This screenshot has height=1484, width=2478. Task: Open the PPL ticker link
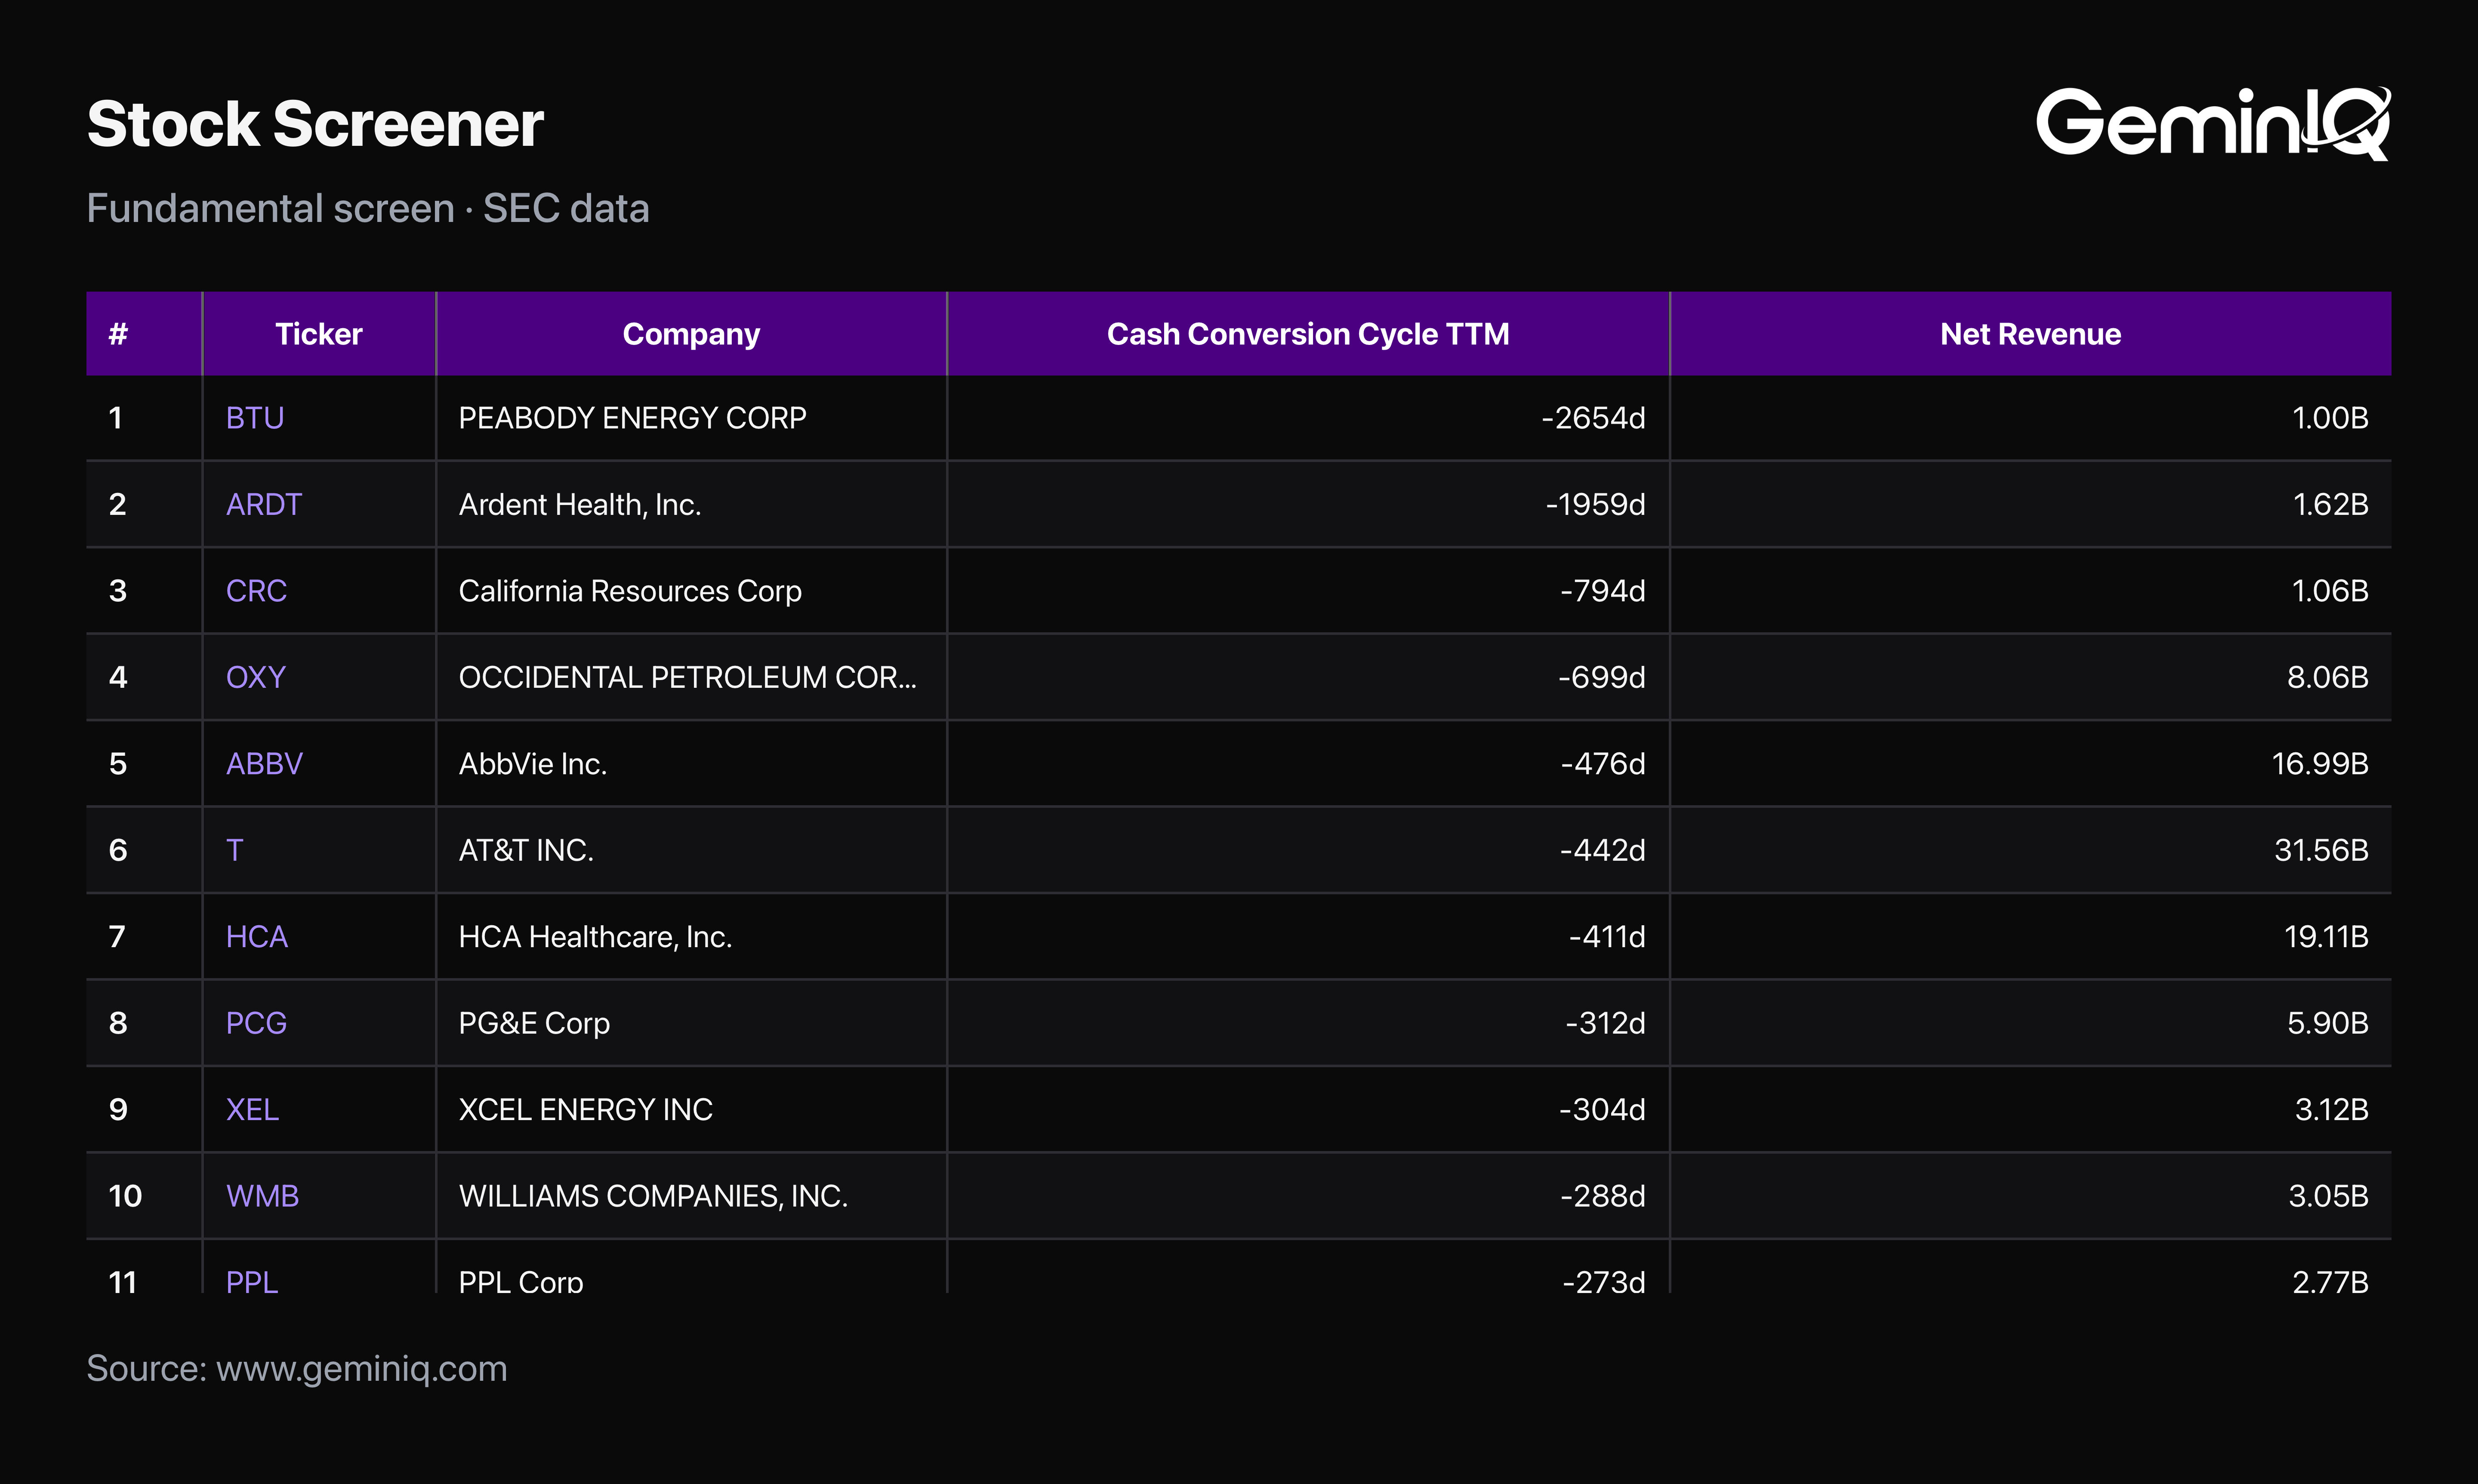click(252, 1281)
